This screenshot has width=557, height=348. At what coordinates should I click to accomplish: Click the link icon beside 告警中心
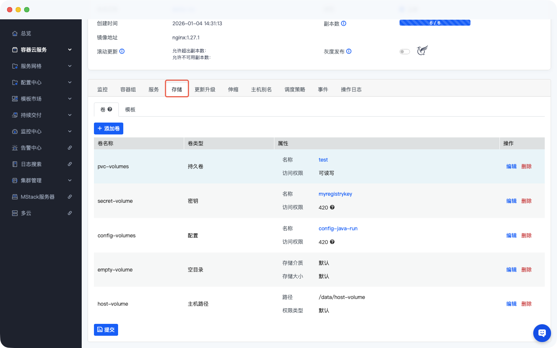70,148
